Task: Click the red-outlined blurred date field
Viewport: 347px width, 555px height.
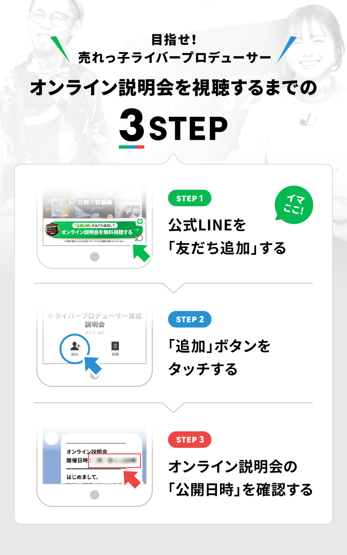Action: tap(114, 460)
